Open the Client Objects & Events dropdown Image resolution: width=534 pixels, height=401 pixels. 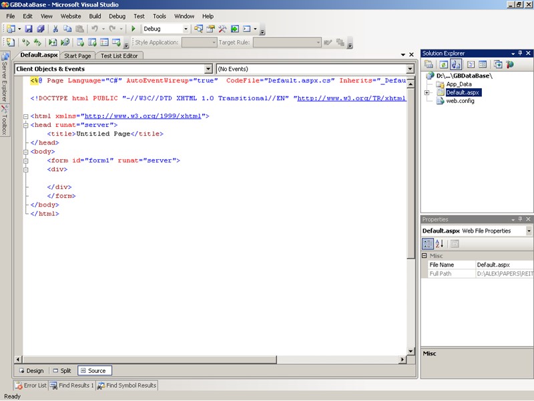[208, 69]
